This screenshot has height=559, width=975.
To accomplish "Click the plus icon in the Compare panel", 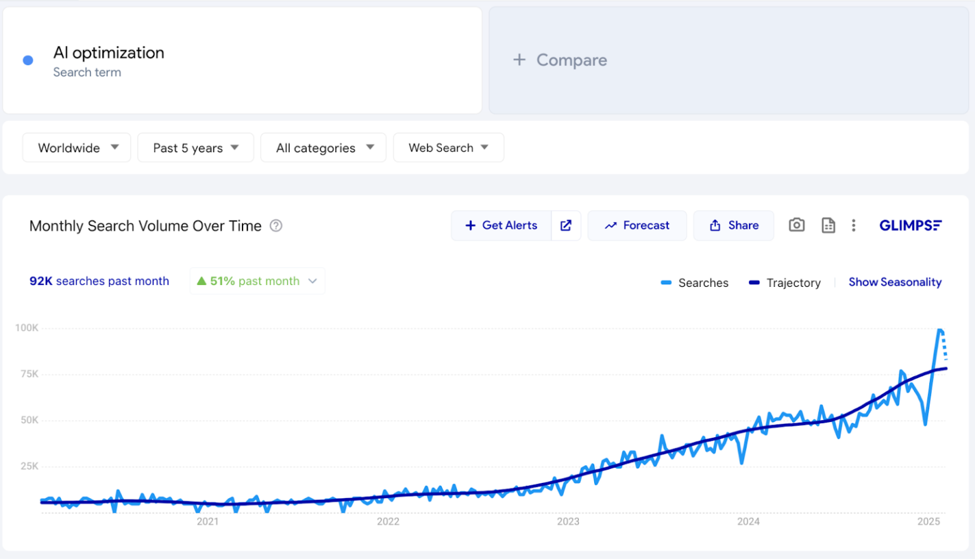I will pos(520,60).
